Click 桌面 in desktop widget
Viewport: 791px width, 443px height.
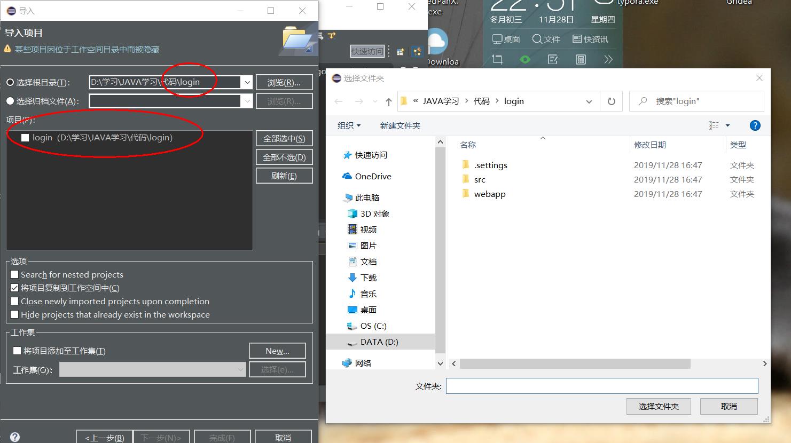click(506, 39)
